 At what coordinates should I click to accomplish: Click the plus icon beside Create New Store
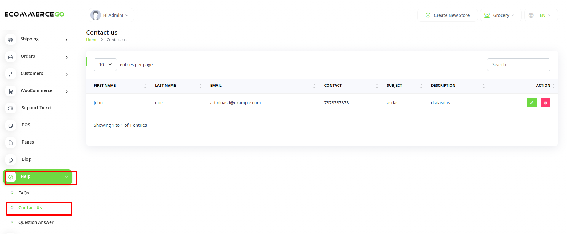click(x=428, y=15)
